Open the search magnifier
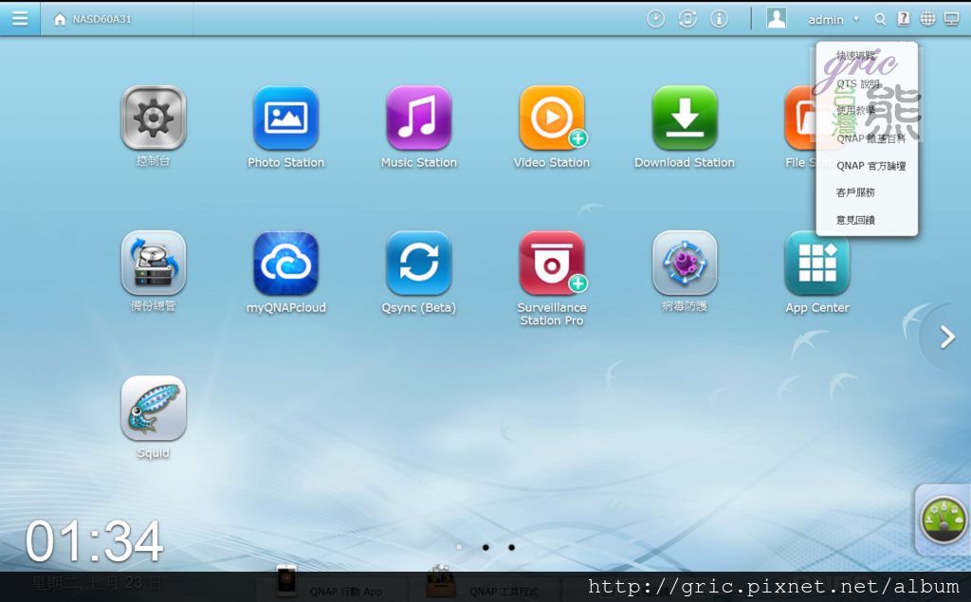Viewport: 971px width, 602px height. click(880, 19)
